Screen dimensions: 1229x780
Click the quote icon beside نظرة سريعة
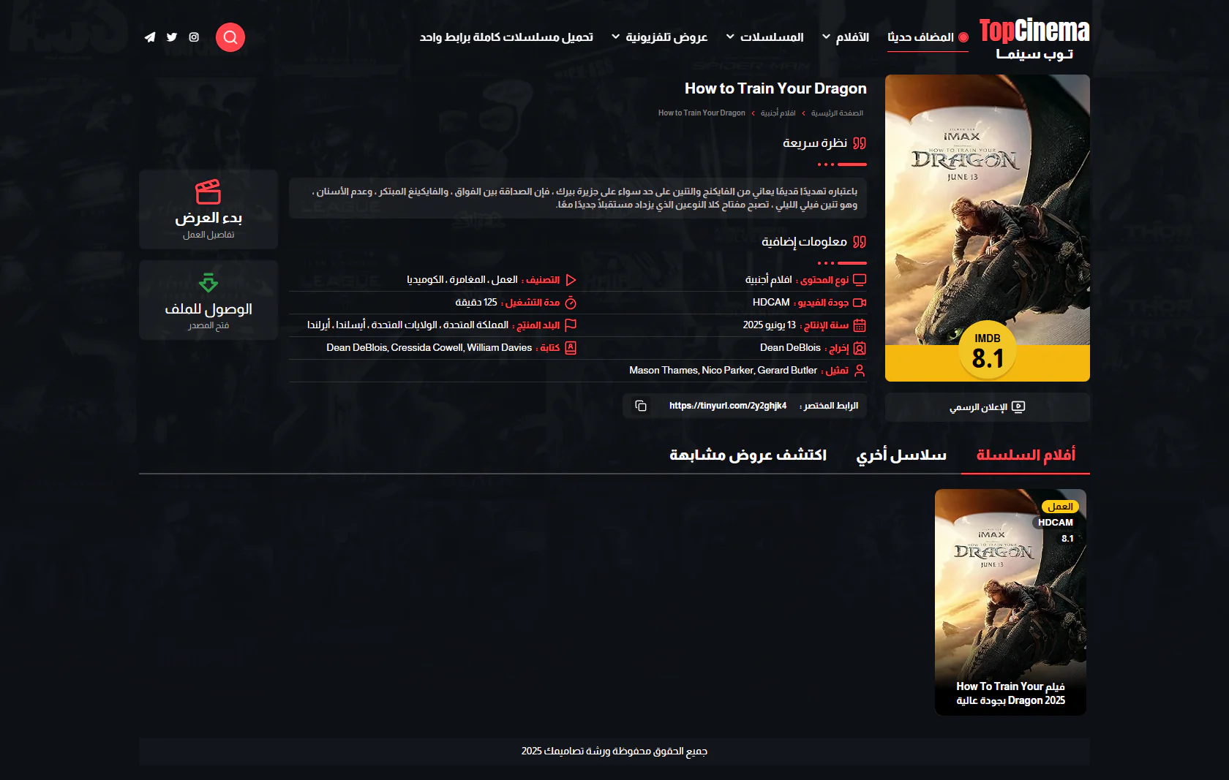[x=860, y=143]
